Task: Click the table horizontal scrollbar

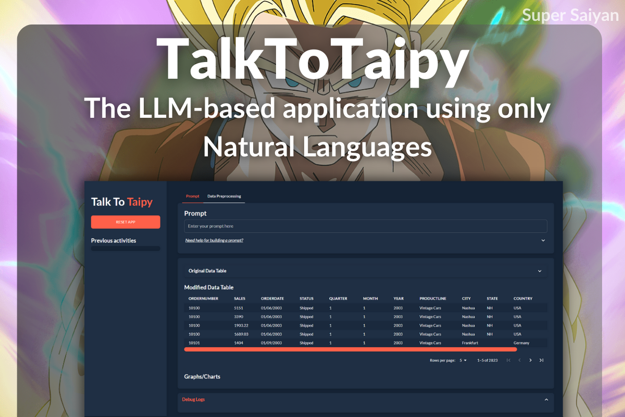Action: pos(351,349)
